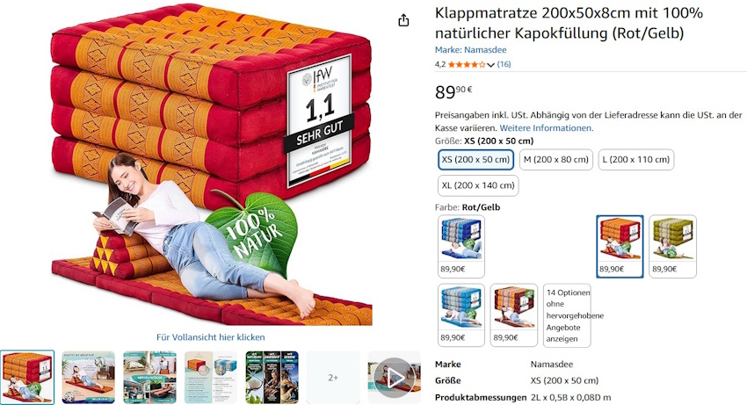Viewport: 747px width, 405px height.
Task: Open the star rating popover chevron
Action: click(490, 65)
